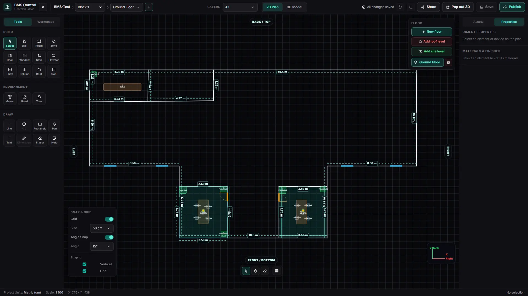The width and height of the screenshot is (528, 296).
Task: Click the Publish button
Action: click(x=512, y=7)
